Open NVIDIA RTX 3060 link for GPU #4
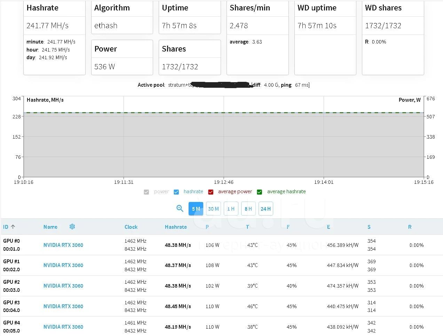 click(63, 327)
